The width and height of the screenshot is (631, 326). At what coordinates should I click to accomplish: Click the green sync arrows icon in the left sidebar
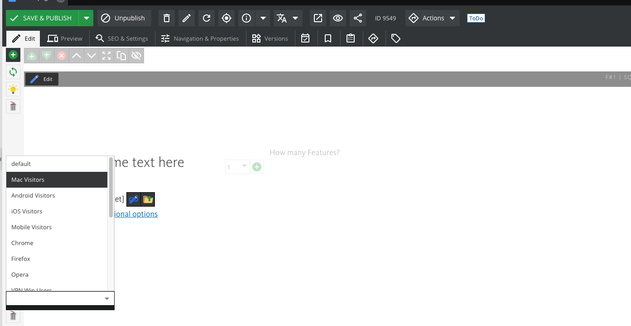click(x=13, y=72)
